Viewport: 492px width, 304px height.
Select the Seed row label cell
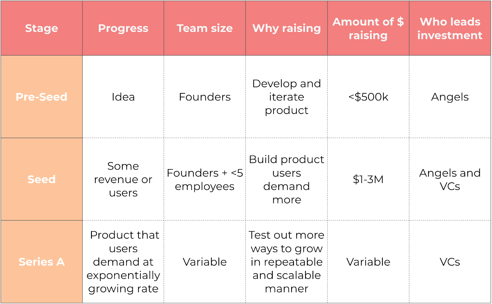42,179
